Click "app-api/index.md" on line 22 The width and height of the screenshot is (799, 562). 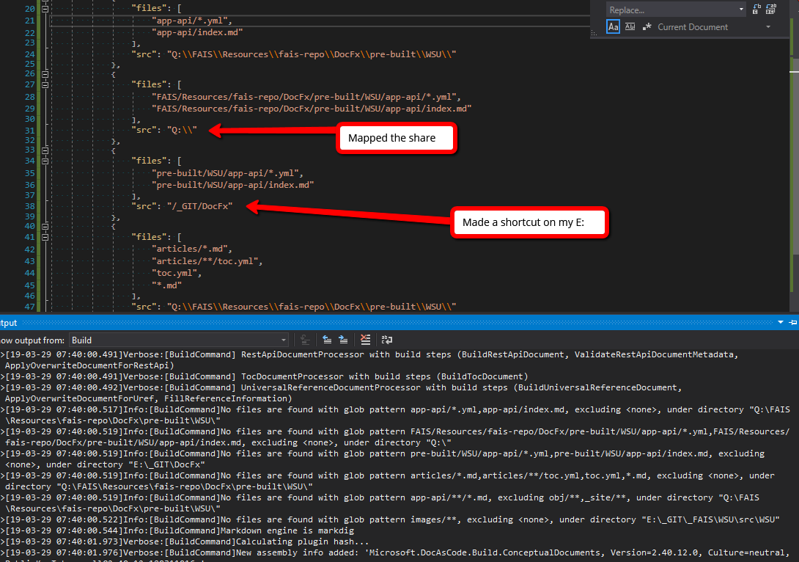197,32
